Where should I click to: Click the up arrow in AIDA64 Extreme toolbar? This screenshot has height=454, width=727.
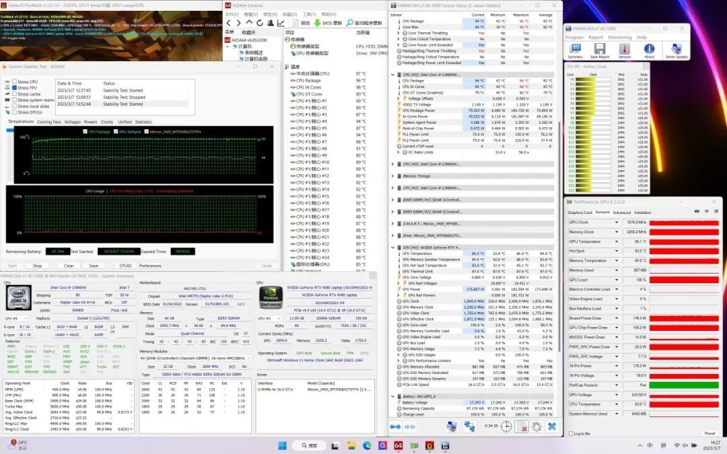pos(249,23)
